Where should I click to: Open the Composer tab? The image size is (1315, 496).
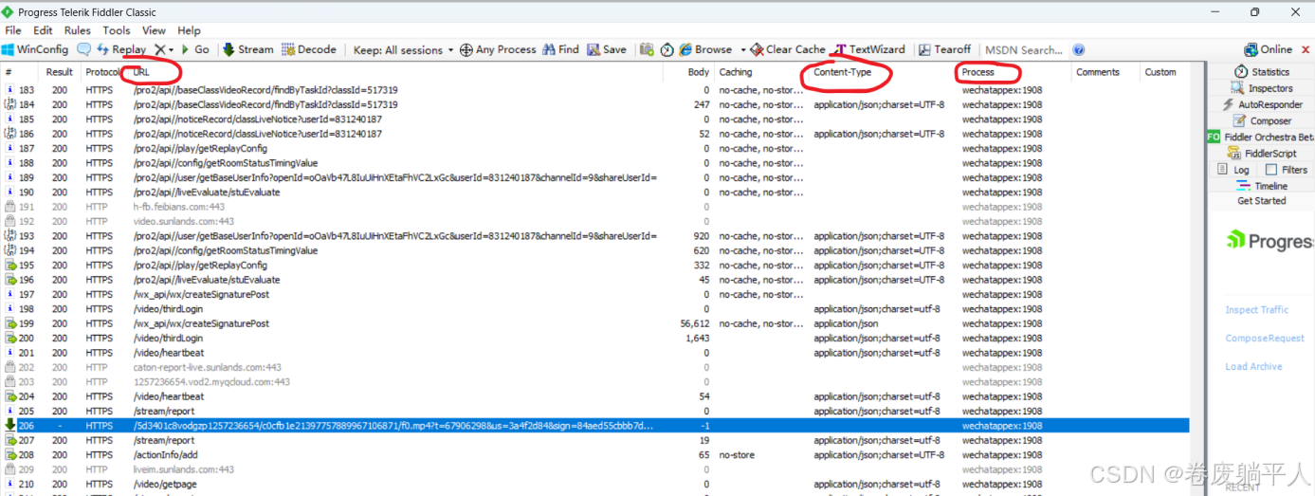[x=1262, y=120]
